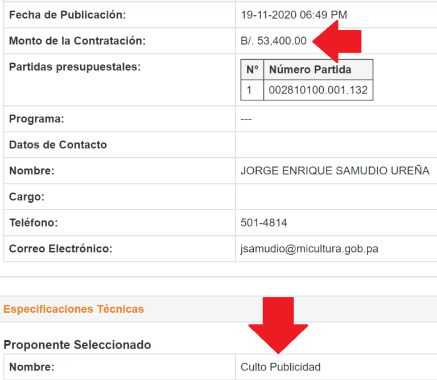Click the contract amount B/. 53,400.00
The width and height of the screenshot is (437, 380).
coord(273,40)
